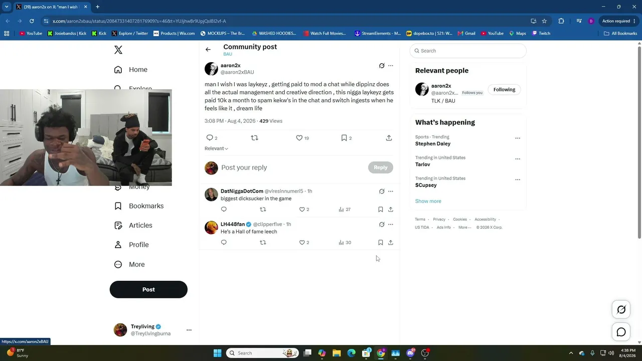Open BAU community link under header

pos(228,54)
